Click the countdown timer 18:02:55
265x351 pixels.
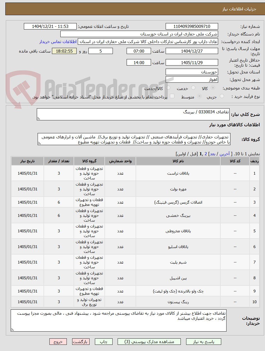(x=64, y=51)
